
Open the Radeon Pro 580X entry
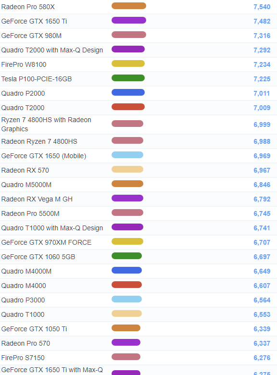point(28,7)
